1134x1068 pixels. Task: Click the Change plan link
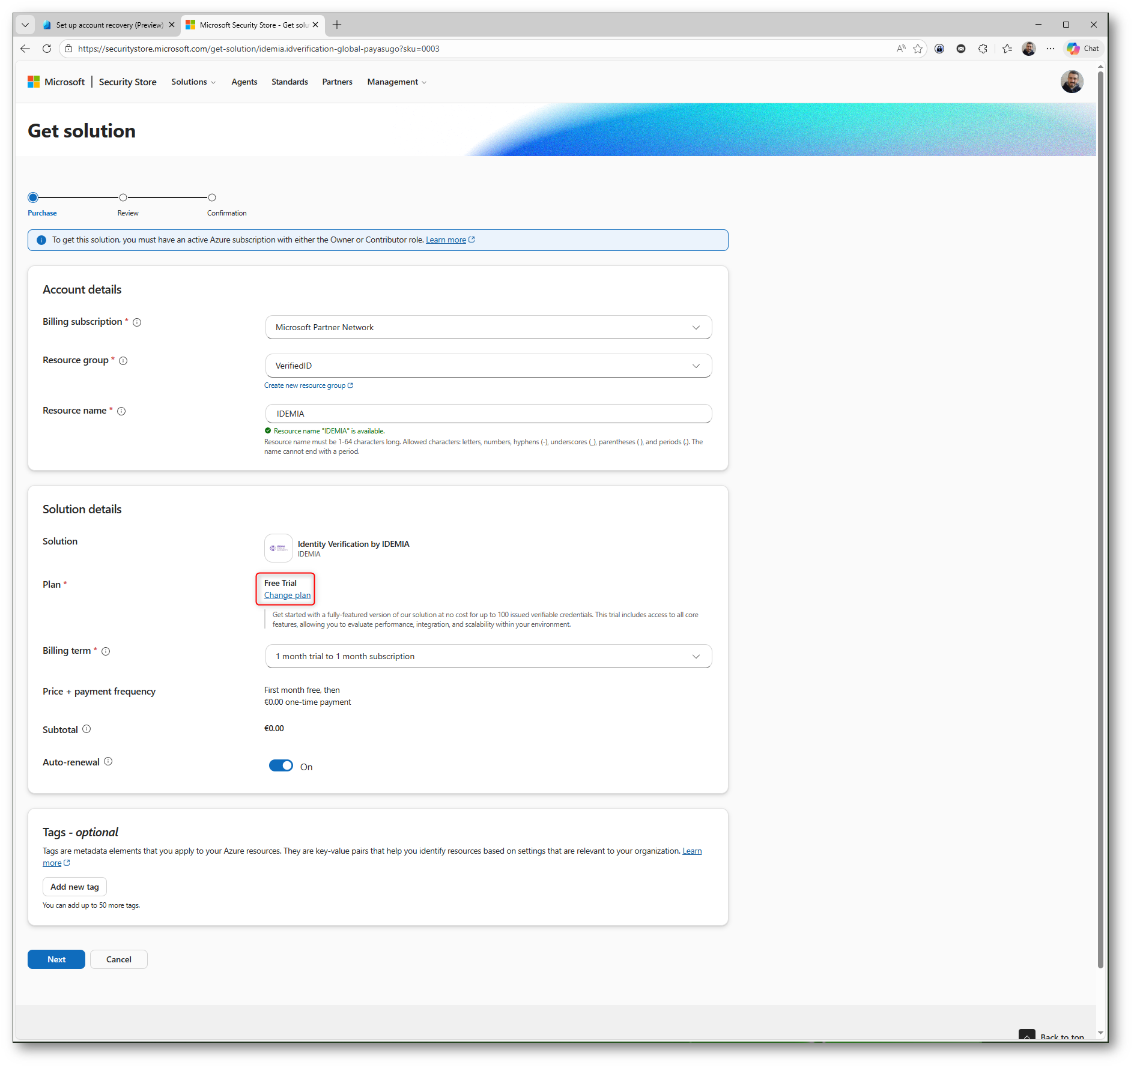[287, 595]
